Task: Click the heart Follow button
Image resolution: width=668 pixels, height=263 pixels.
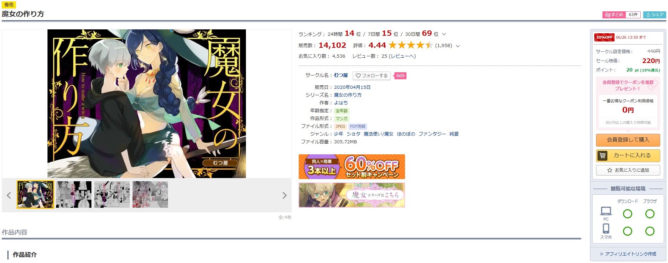Action: pyautogui.click(x=371, y=76)
